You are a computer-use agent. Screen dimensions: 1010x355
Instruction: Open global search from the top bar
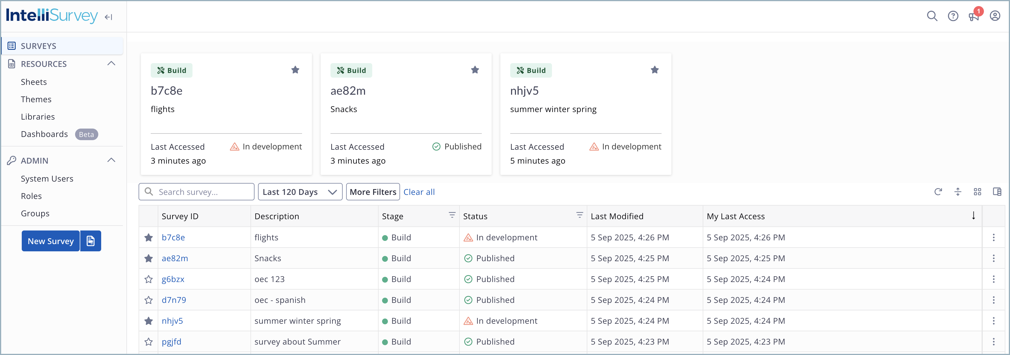click(932, 16)
